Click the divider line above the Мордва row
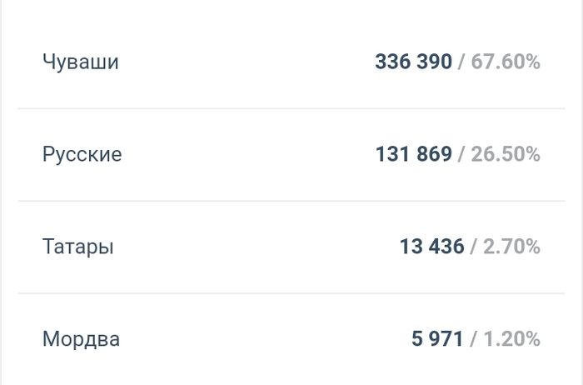 [291, 293]
